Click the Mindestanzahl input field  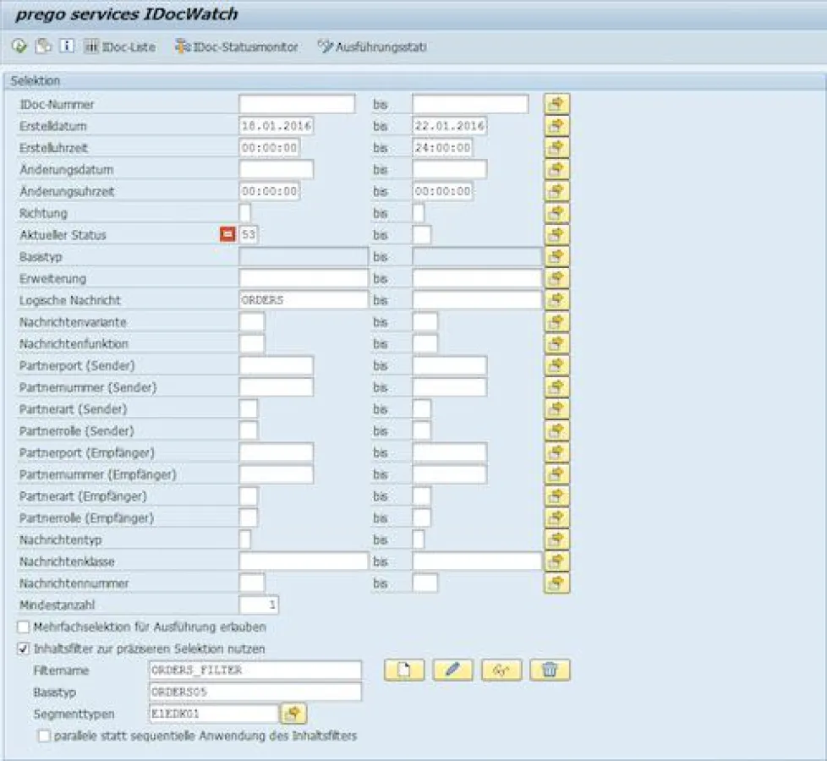pyautogui.click(x=259, y=605)
